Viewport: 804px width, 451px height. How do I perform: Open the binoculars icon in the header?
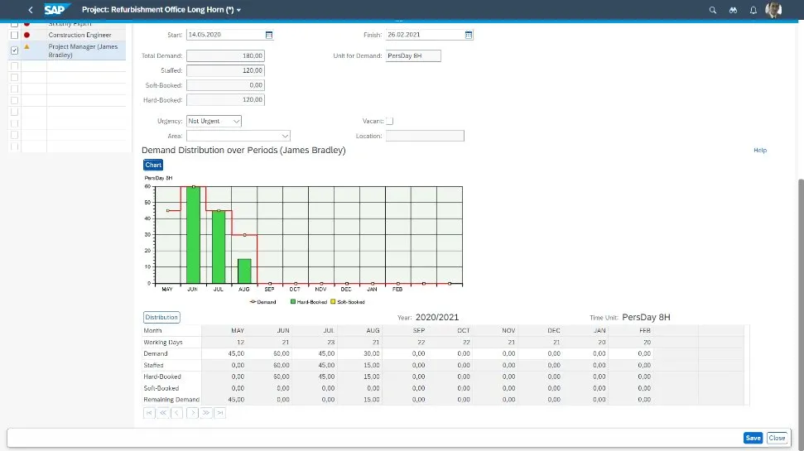(x=733, y=10)
